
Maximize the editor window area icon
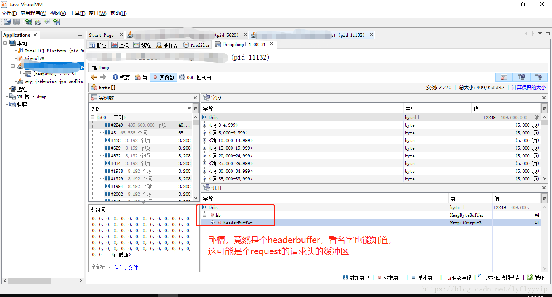click(548, 33)
